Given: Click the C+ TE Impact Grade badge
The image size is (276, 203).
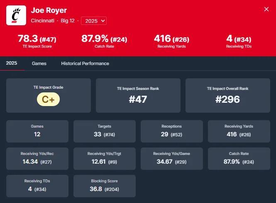Looking at the screenshot, I should [49, 99].
